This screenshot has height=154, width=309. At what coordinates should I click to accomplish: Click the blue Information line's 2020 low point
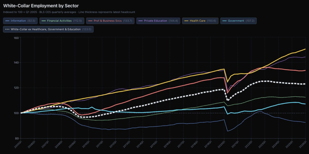click(227, 131)
